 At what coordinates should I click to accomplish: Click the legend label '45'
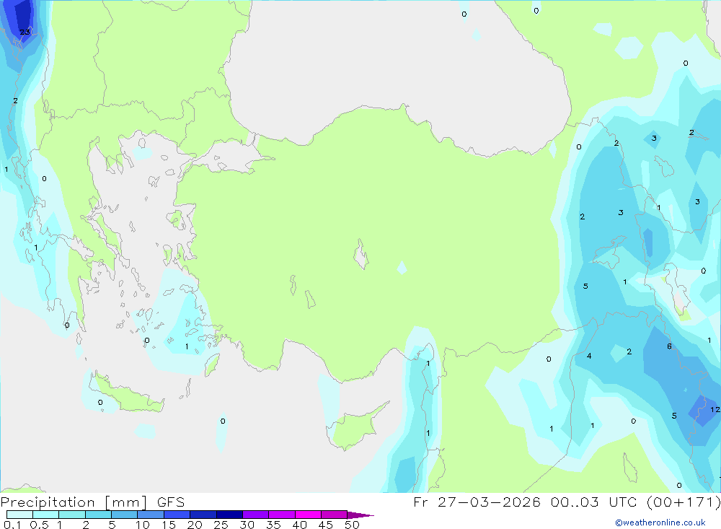tap(326, 525)
